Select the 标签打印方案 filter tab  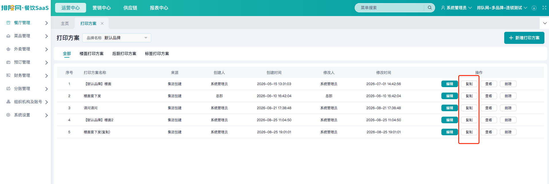(x=157, y=54)
